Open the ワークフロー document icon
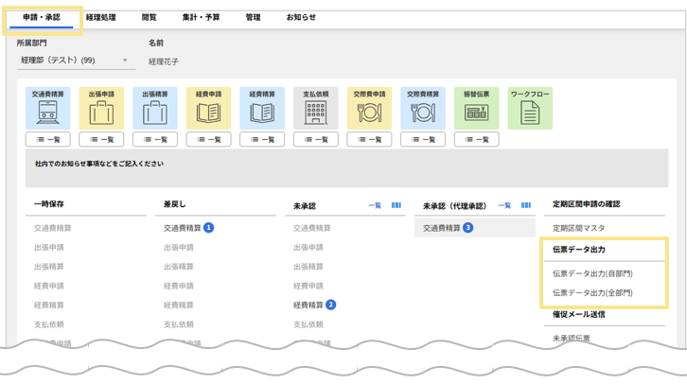Image resolution: width=687 pixels, height=384 pixels. (x=530, y=109)
